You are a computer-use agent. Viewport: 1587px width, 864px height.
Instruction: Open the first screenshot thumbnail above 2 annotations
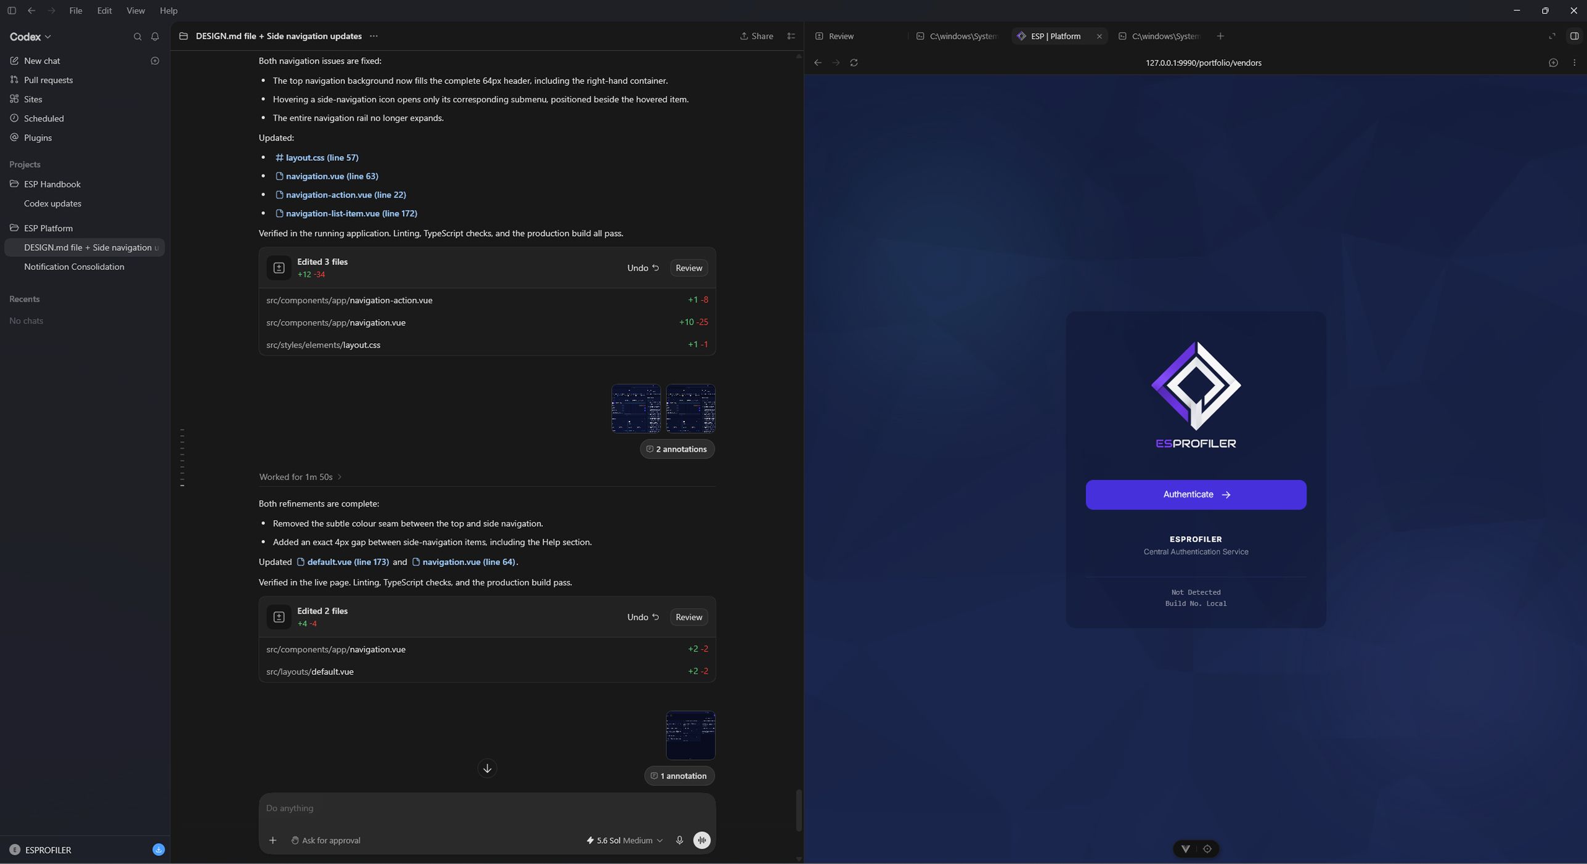click(x=635, y=409)
